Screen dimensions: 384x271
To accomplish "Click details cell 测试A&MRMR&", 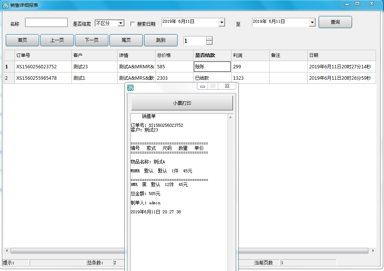I will click(x=136, y=67).
